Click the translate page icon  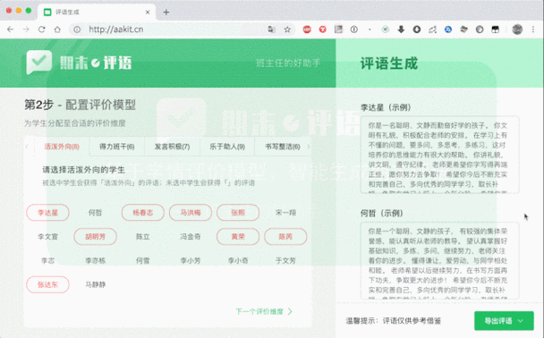coord(271,30)
